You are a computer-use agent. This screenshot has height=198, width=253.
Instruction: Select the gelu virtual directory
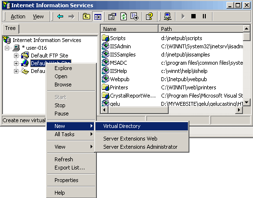pyautogui.click(x=172, y=104)
